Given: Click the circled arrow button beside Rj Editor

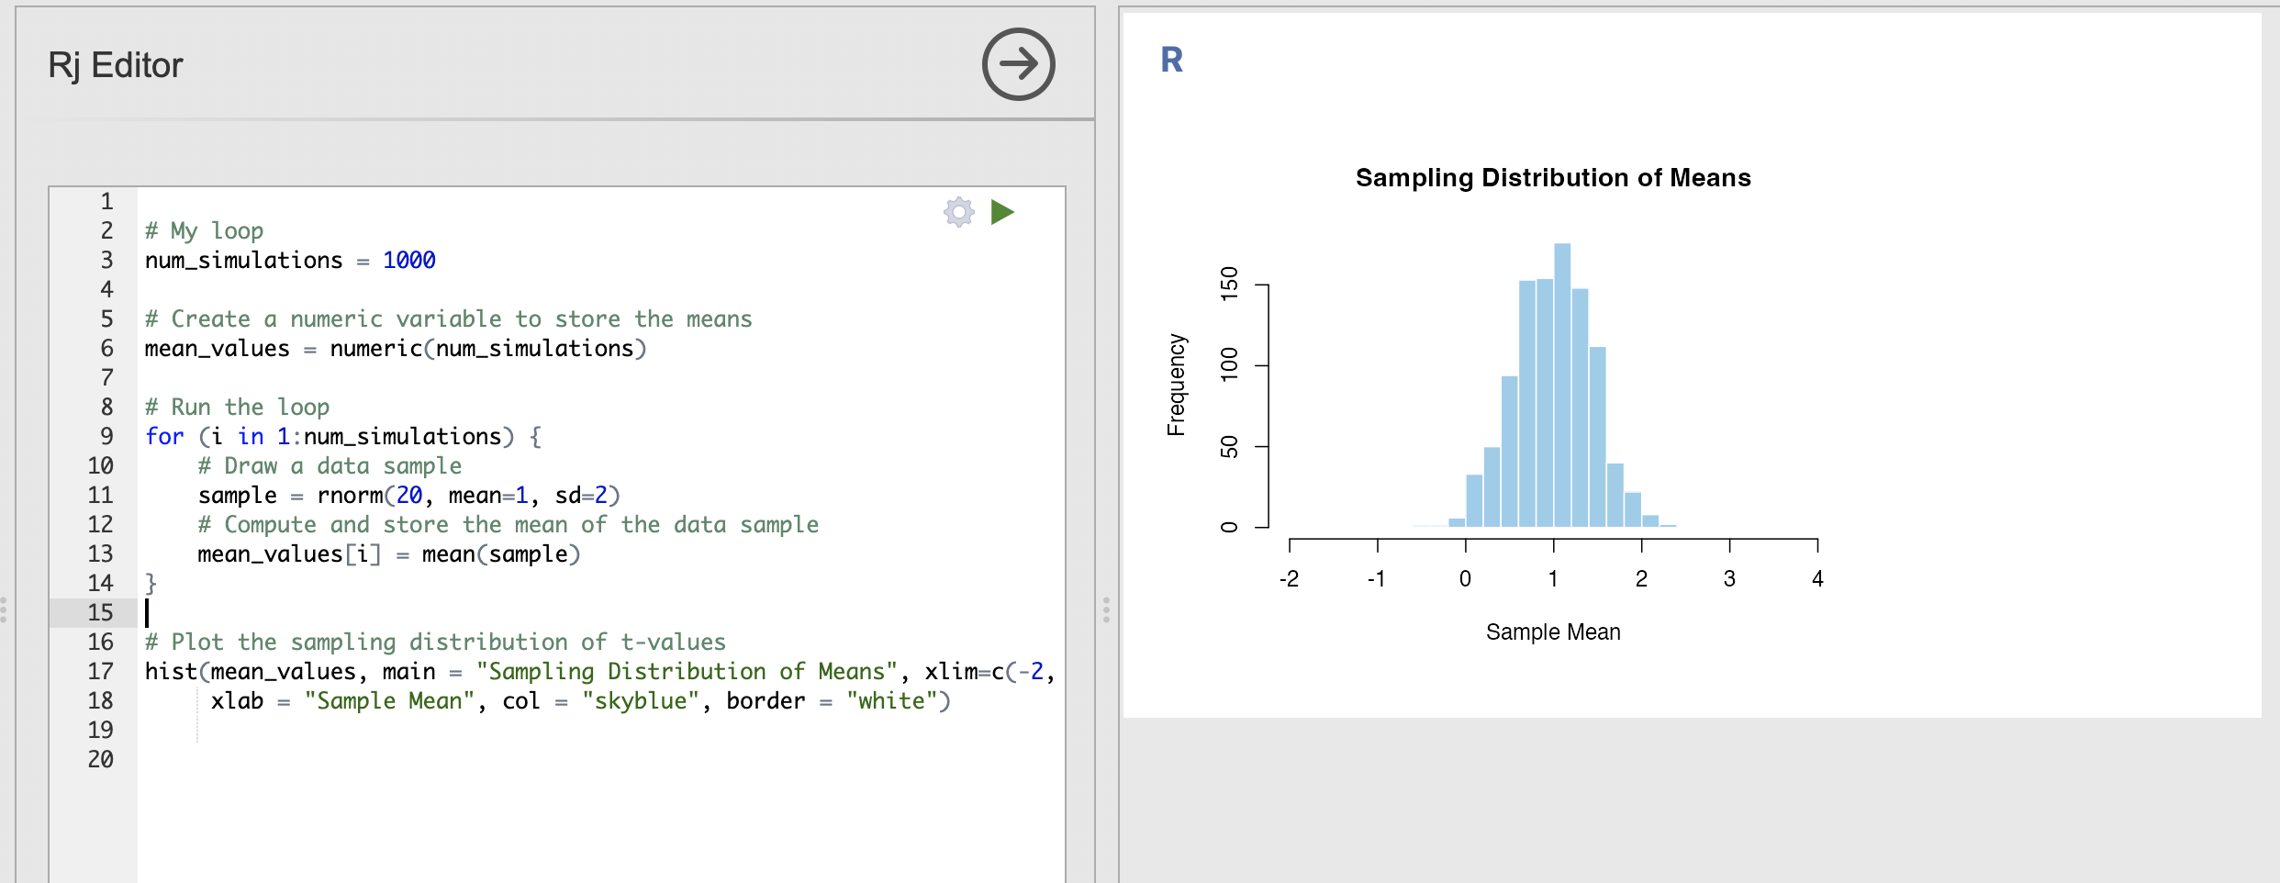Looking at the screenshot, I should (x=1018, y=63).
